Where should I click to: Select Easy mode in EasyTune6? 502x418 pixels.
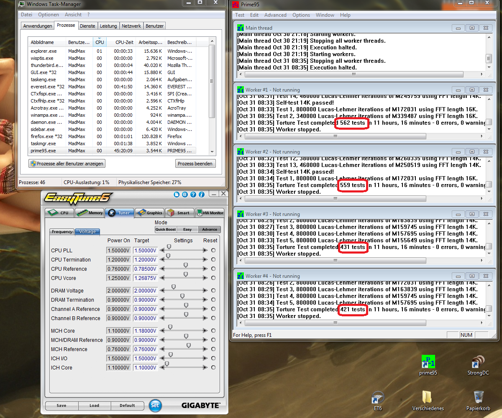tap(187, 229)
